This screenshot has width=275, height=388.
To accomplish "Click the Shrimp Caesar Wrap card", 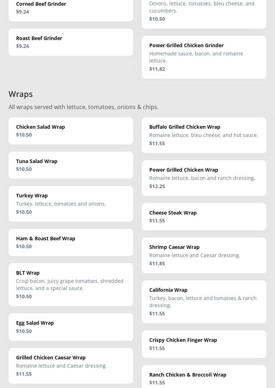I will pyautogui.click(x=204, y=255).
